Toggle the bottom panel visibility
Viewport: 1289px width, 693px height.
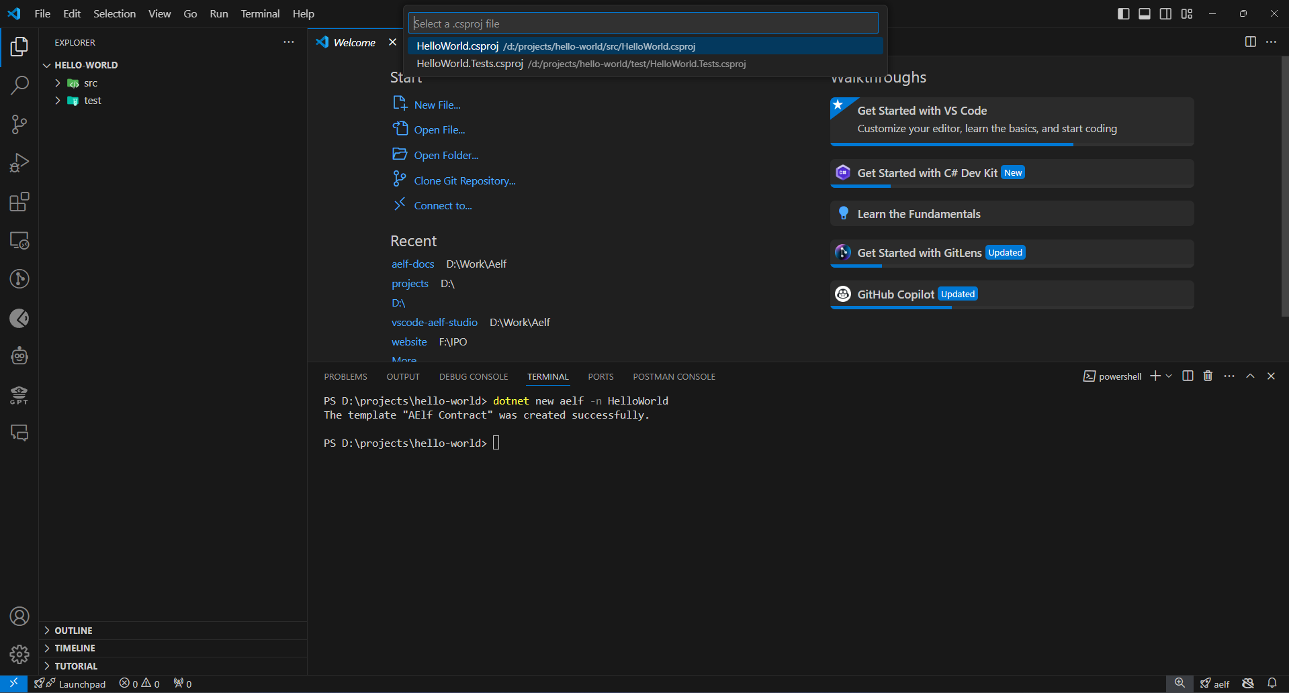click(x=1145, y=13)
